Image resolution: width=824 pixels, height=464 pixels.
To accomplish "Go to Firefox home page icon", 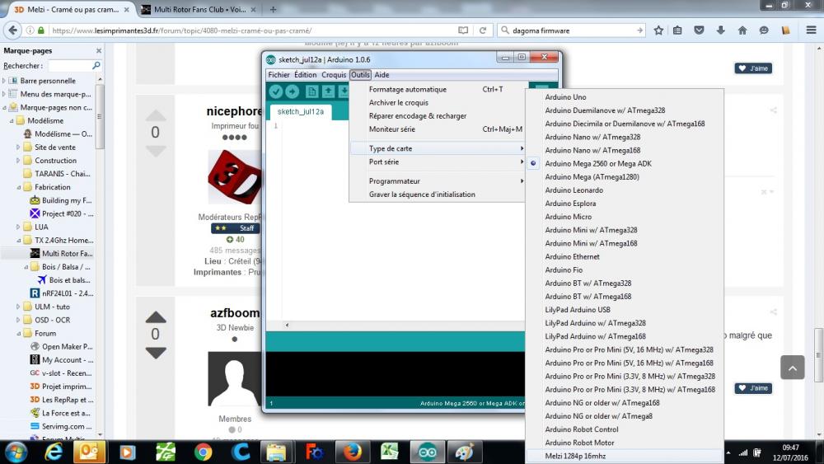I will 742,30.
